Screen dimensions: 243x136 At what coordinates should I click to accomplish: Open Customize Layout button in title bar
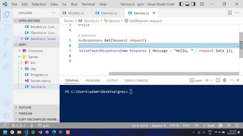pos(202,4)
